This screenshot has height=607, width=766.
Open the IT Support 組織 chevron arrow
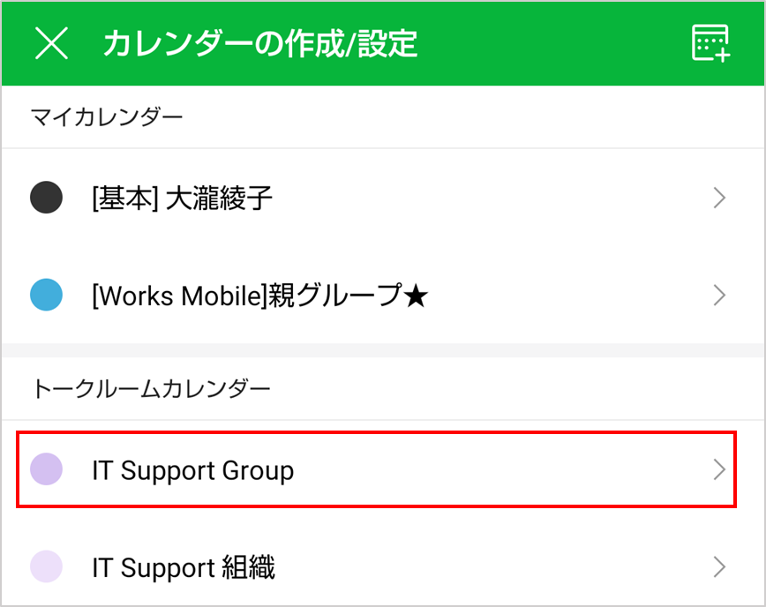[719, 566]
